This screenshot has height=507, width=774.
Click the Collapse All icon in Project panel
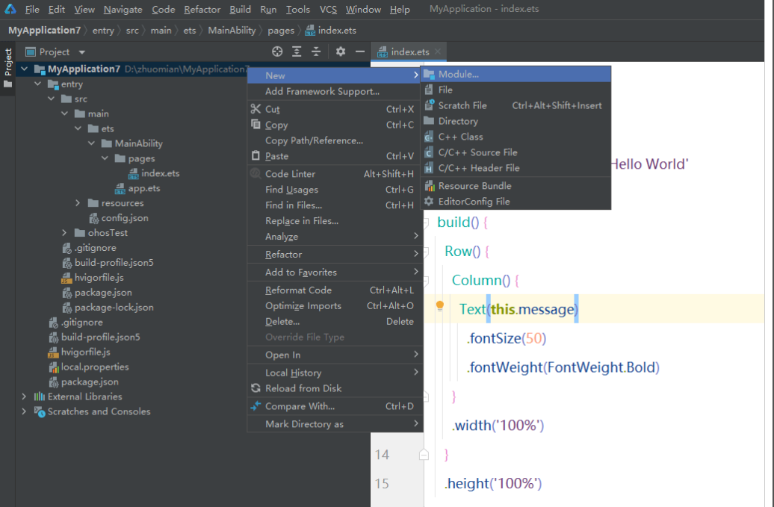click(x=316, y=52)
